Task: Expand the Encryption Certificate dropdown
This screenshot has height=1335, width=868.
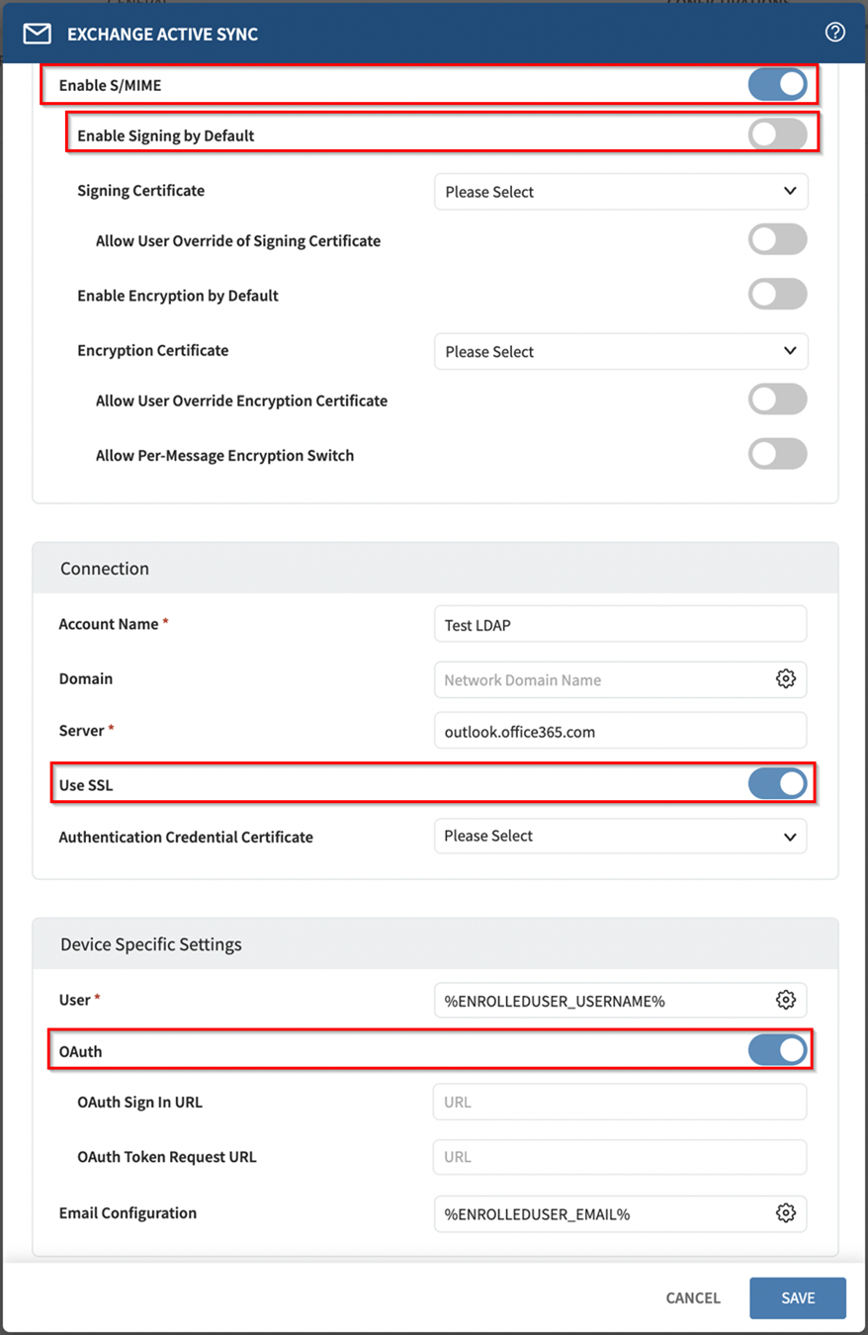Action: pos(621,351)
